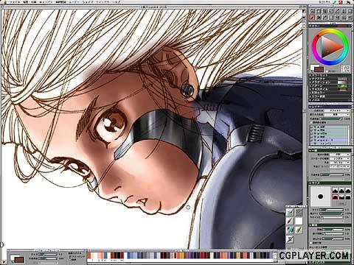354x265 pixels.
Task: Click inside the saturation triangle of the color wheel
Action: (x=328, y=47)
